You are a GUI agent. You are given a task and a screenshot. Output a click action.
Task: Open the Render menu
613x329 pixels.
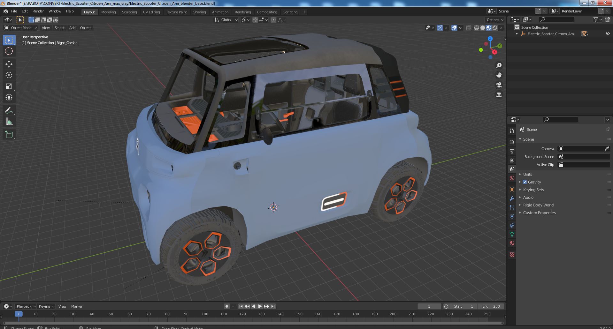[38, 11]
